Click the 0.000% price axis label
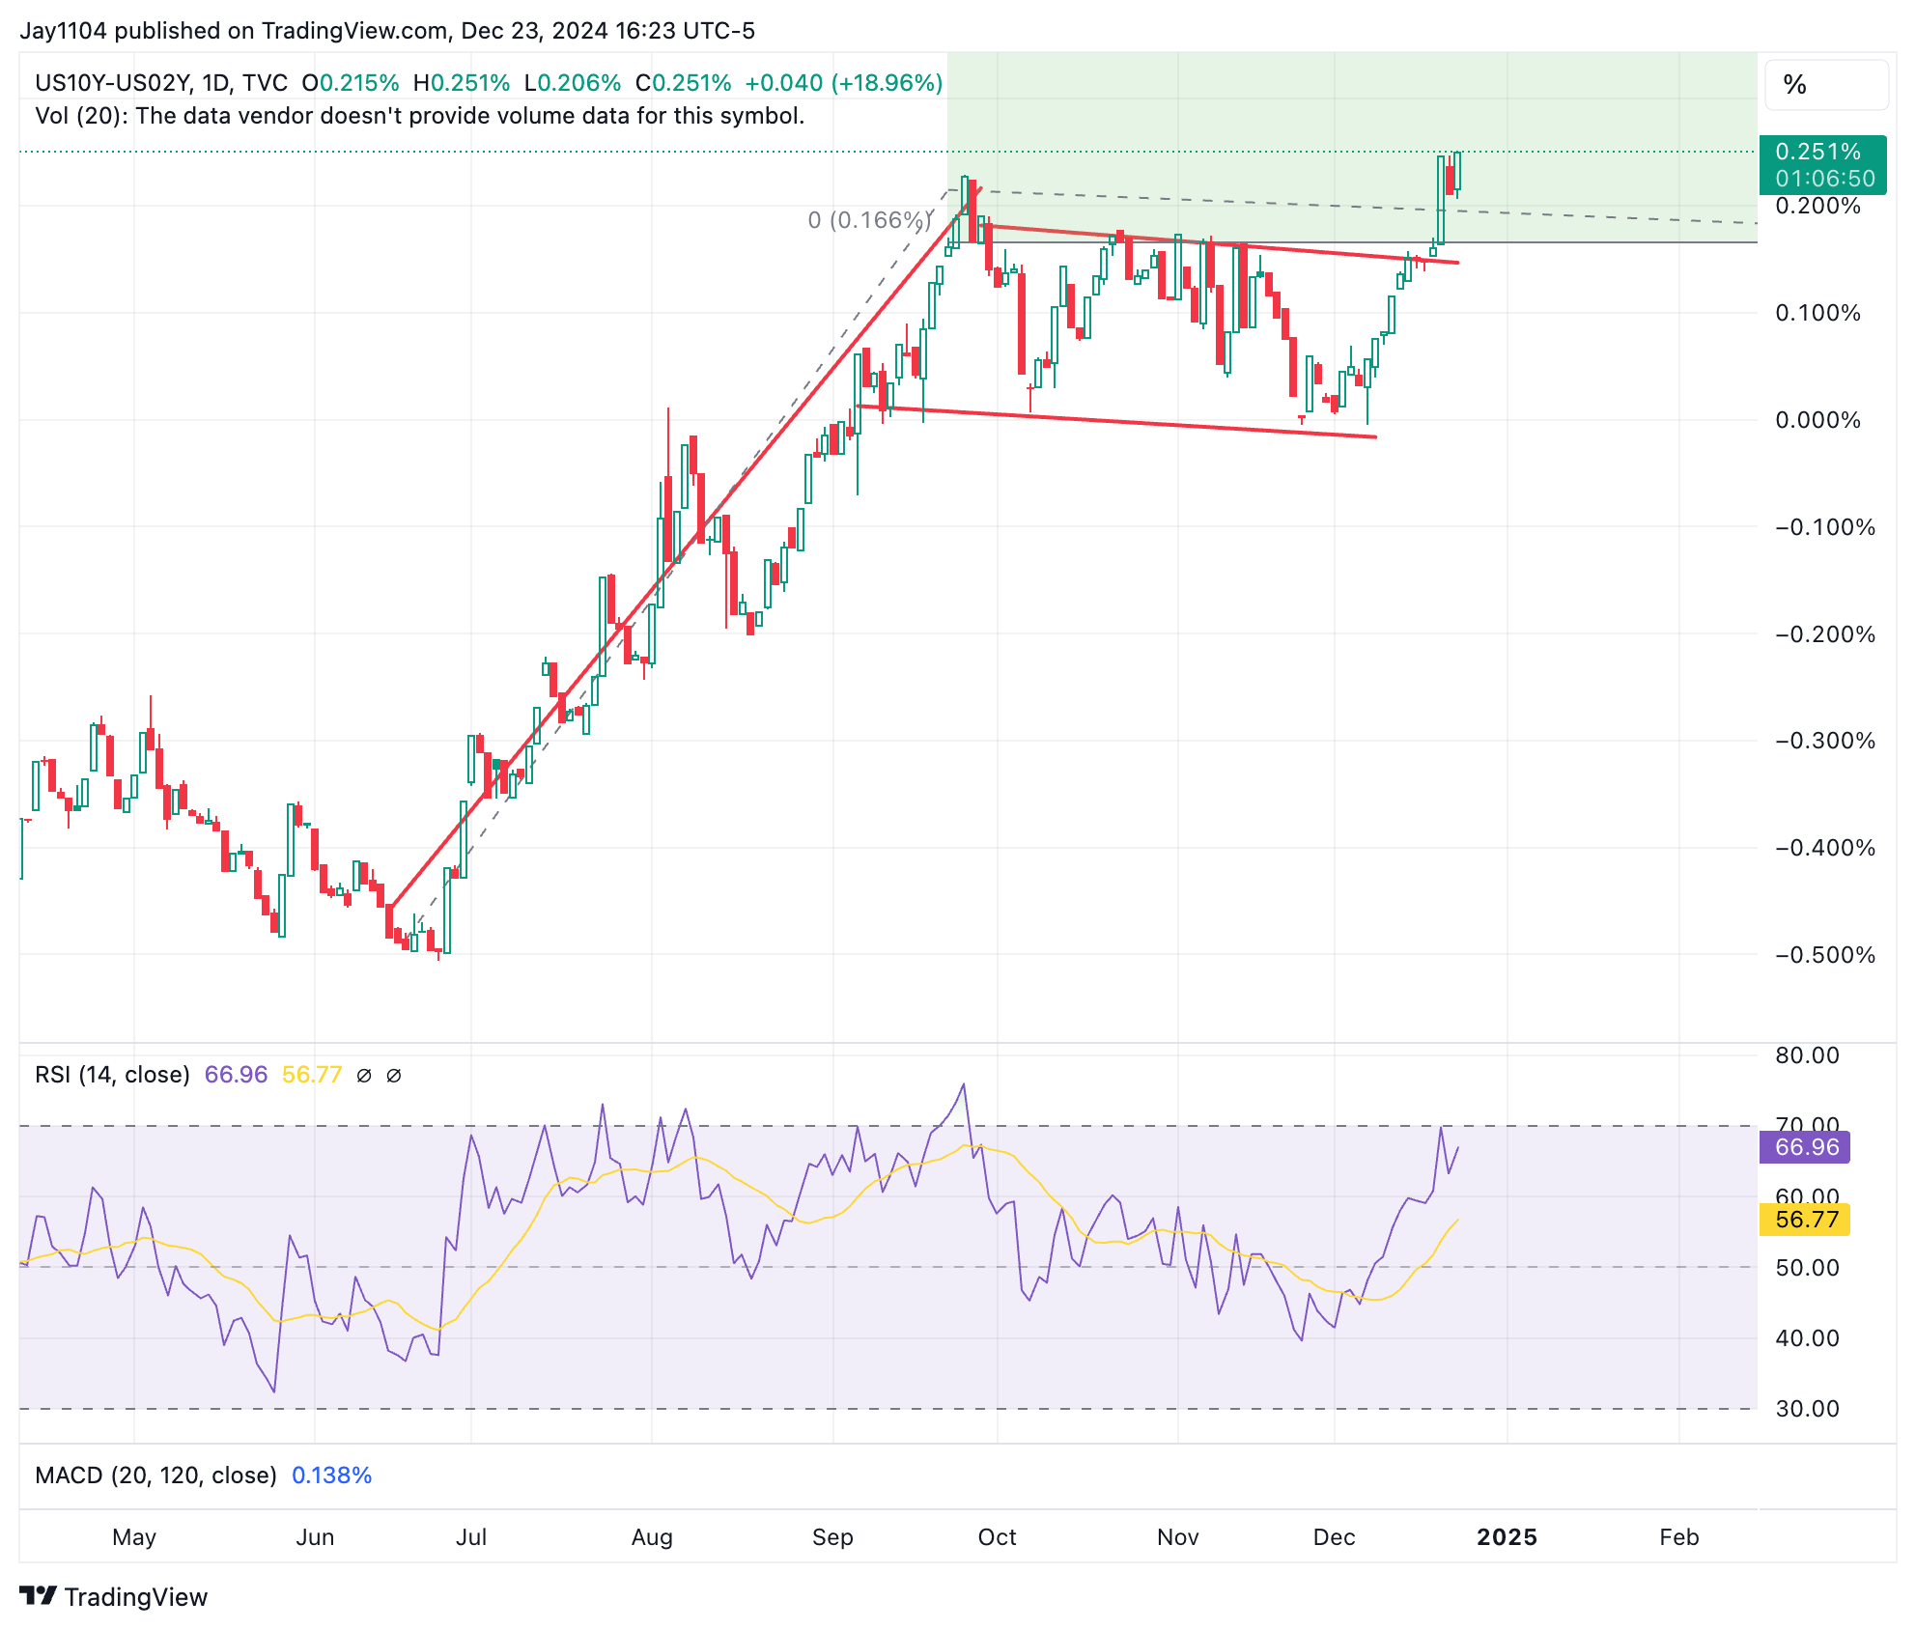 (1818, 420)
